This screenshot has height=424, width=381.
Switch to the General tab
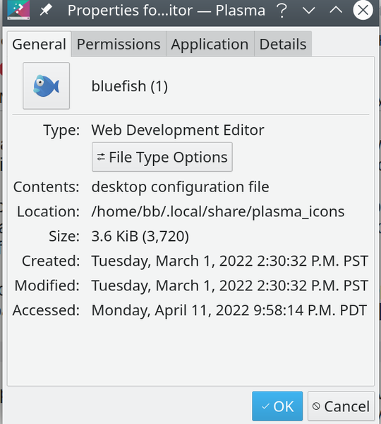(39, 44)
